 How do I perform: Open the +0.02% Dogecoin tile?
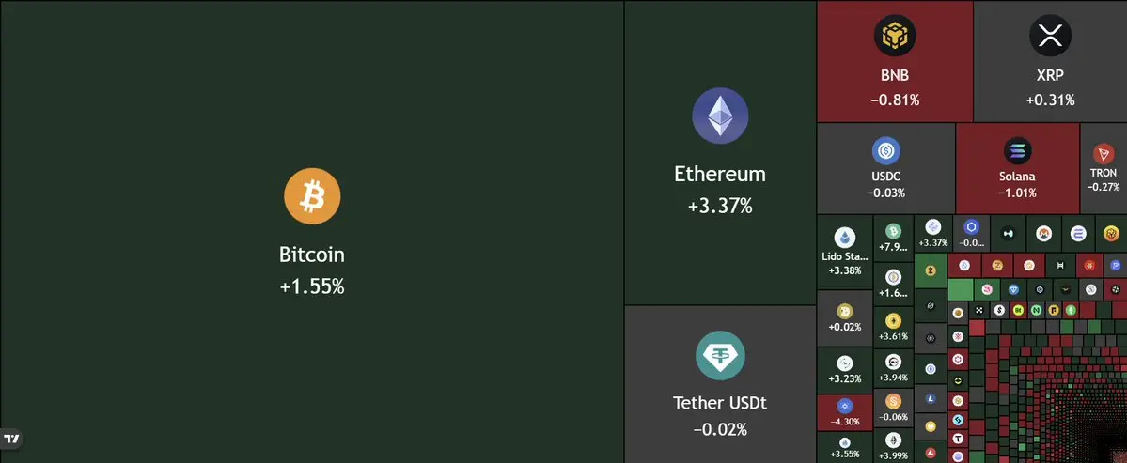(844, 318)
